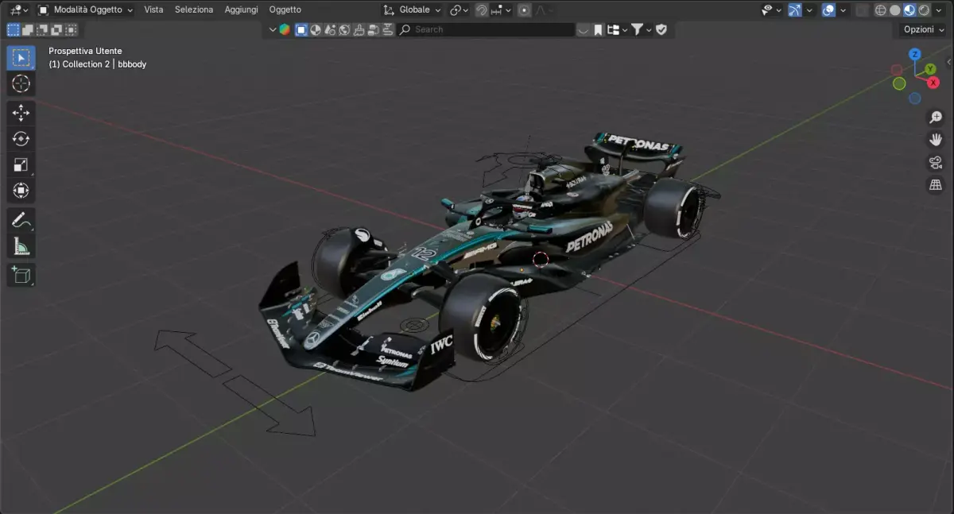Click the highlighted square object icon
954x514 pixels.
[301, 29]
